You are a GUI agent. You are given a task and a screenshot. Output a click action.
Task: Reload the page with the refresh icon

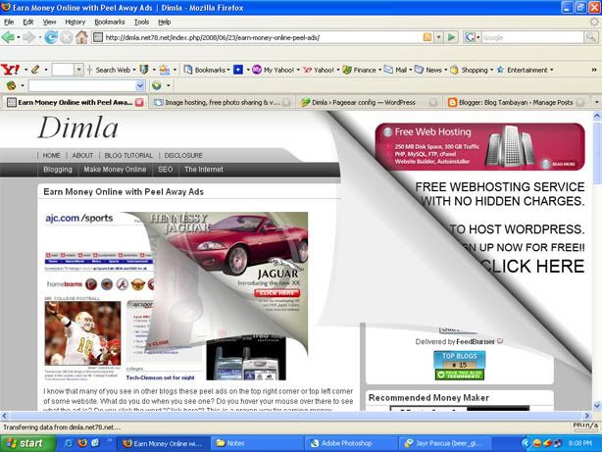point(51,37)
